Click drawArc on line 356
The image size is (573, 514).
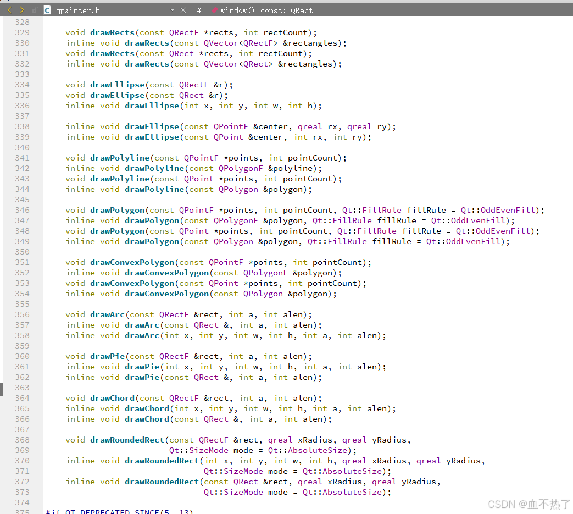[108, 315]
